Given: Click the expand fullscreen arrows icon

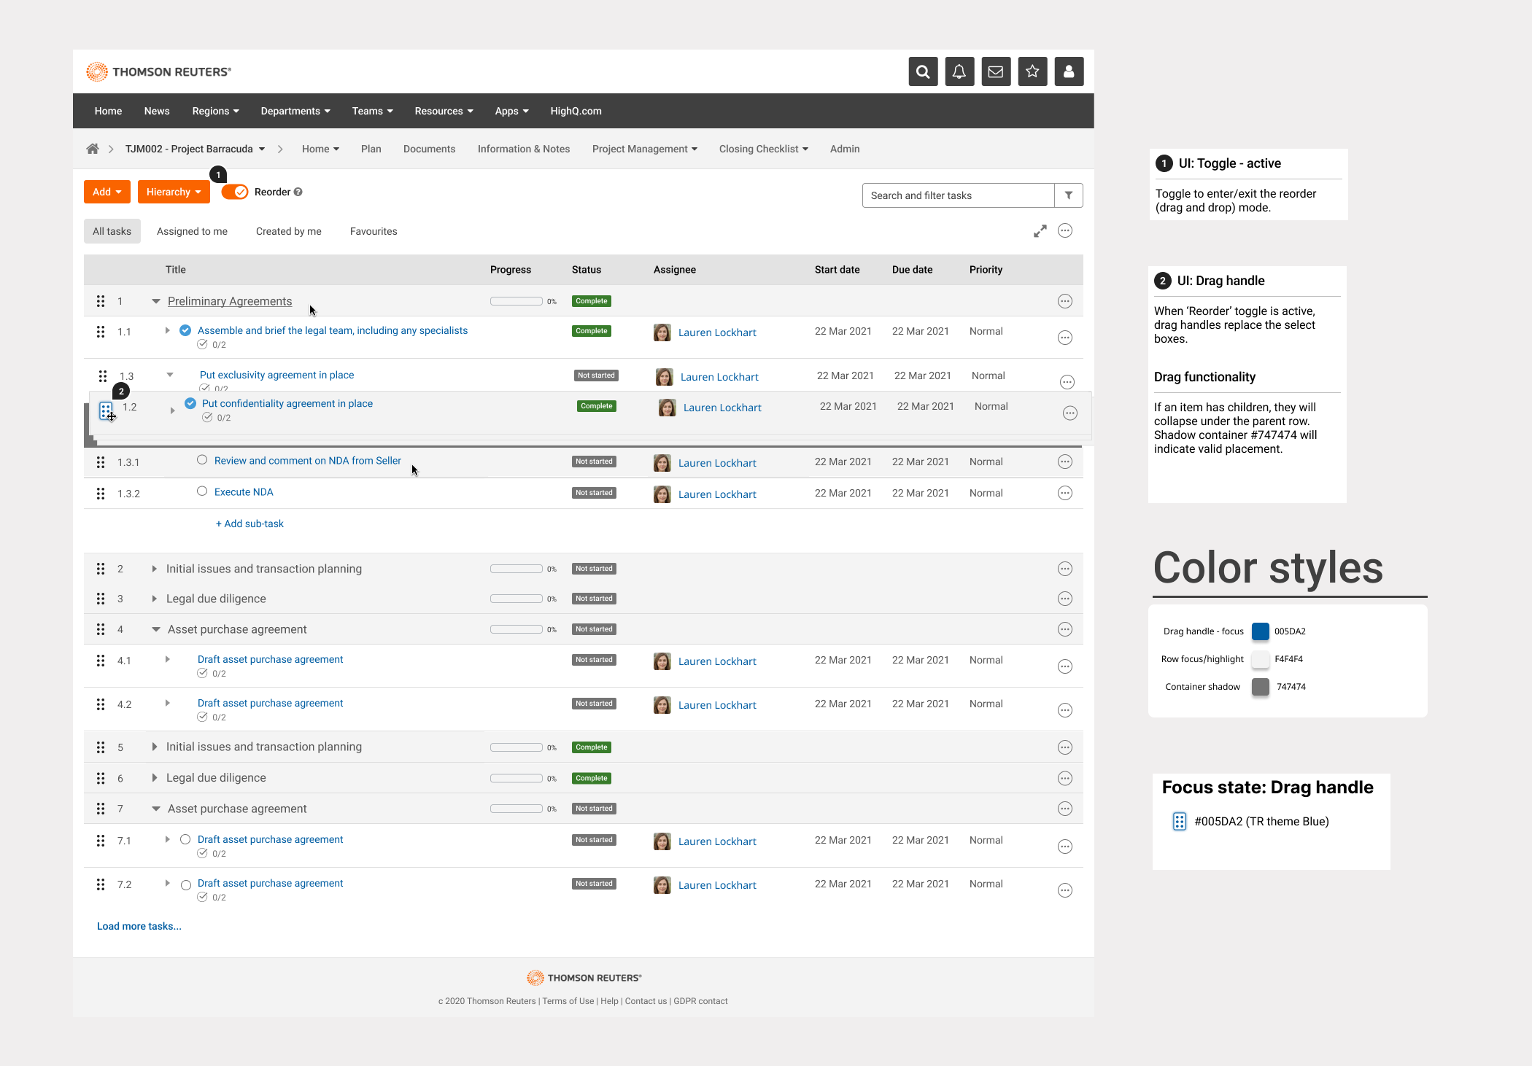Looking at the screenshot, I should [x=1040, y=231].
